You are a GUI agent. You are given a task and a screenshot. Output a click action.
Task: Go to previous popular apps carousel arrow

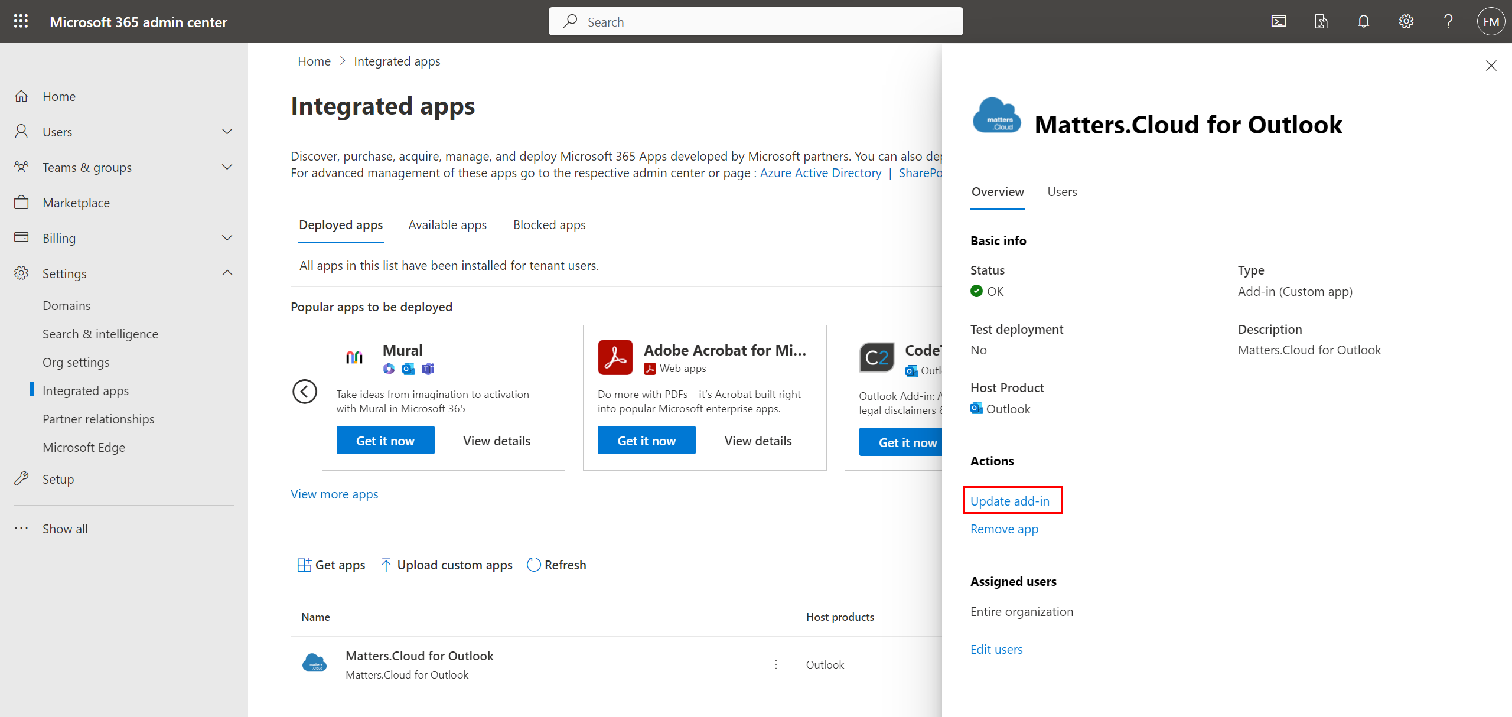click(305, 392)
